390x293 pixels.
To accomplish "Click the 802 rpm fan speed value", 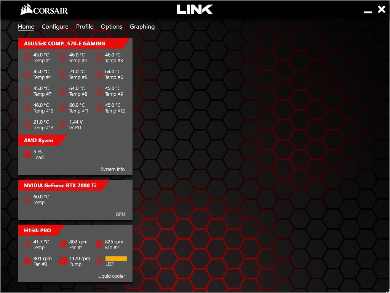I will [x=78, y=241].
